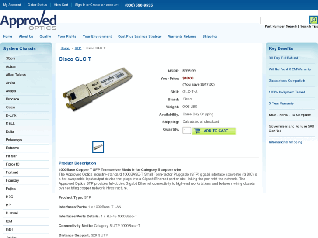Viewport: 318px width, 238px height.
Task: Select the product thumbnail image
Action: click(98, 147)
